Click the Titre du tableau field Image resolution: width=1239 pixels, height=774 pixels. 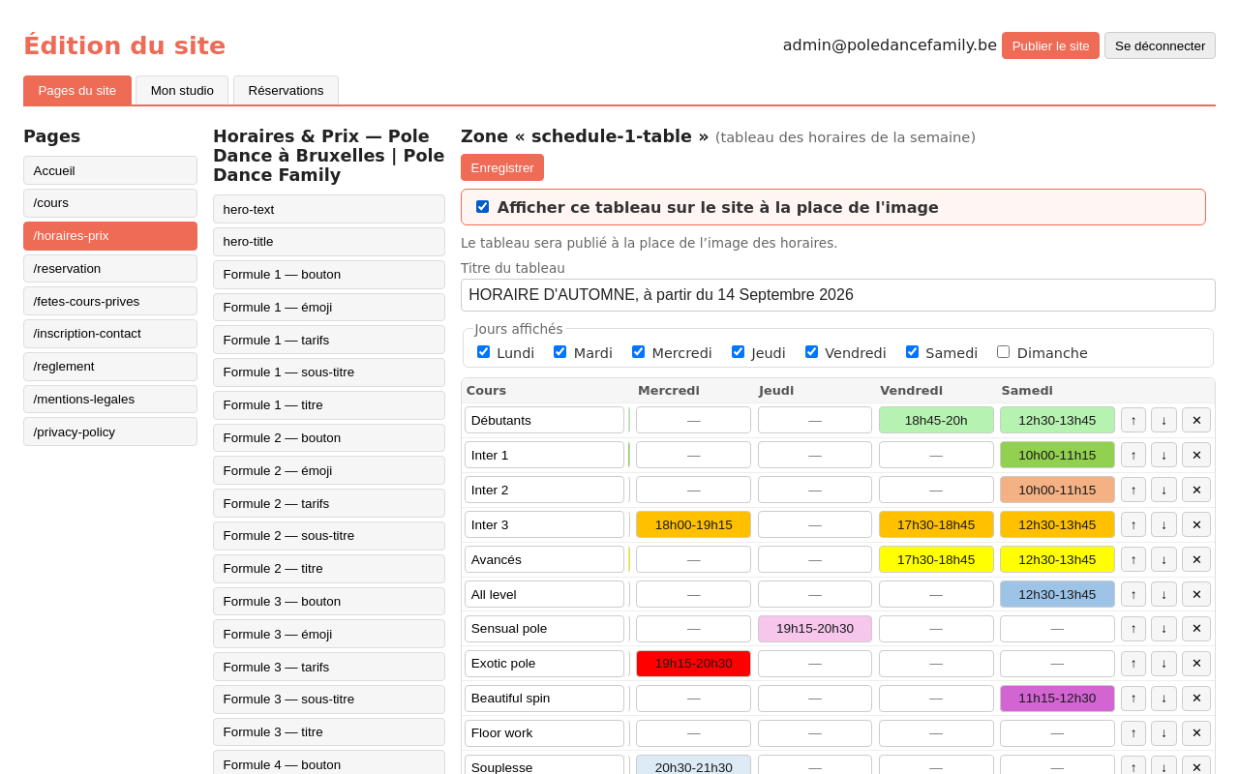pyautogui.click(x=838, y=295)
